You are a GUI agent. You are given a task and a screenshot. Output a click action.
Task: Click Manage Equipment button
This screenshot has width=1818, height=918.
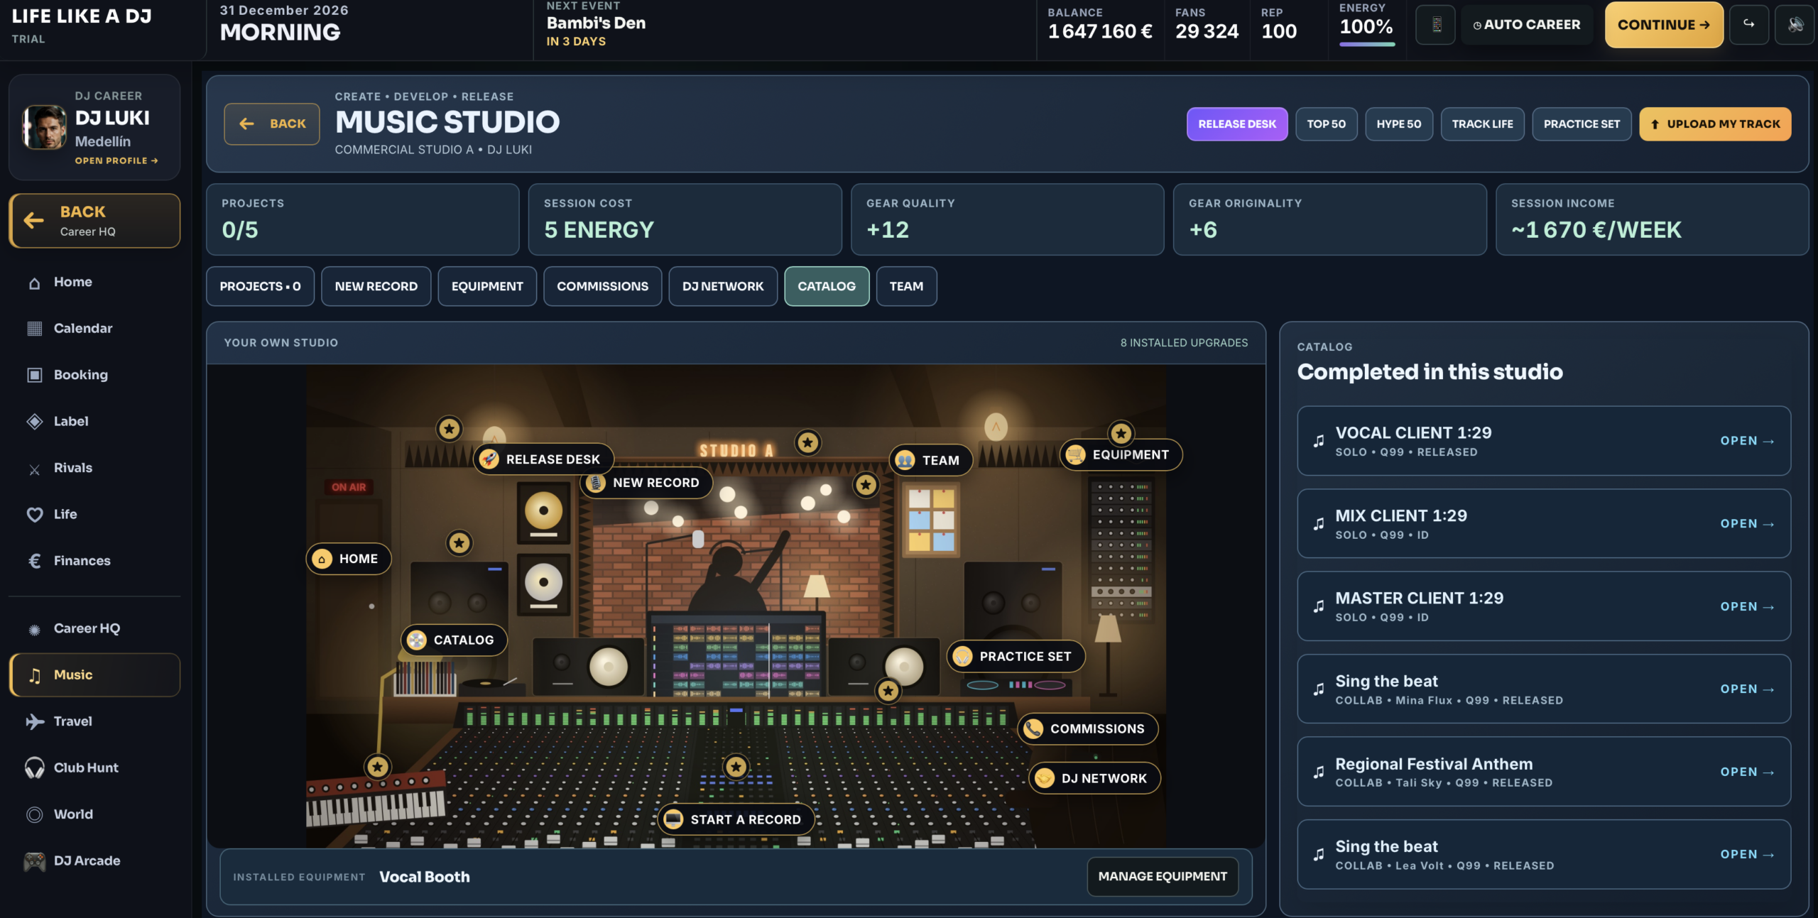pyautogui.click(x=1163, y=877)
